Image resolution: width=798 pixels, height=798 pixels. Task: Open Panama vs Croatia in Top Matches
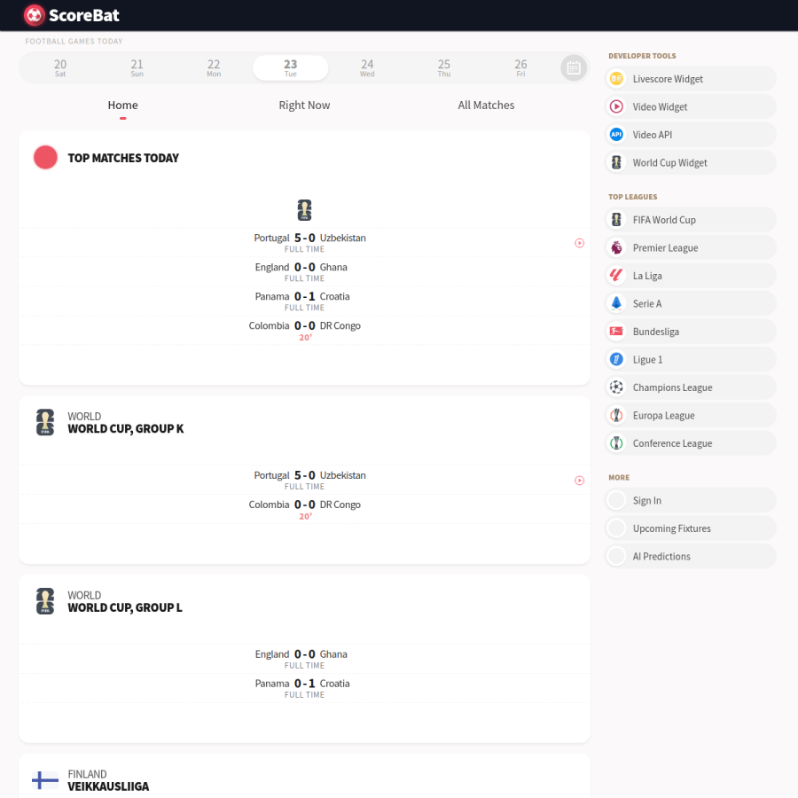point(304,301)
